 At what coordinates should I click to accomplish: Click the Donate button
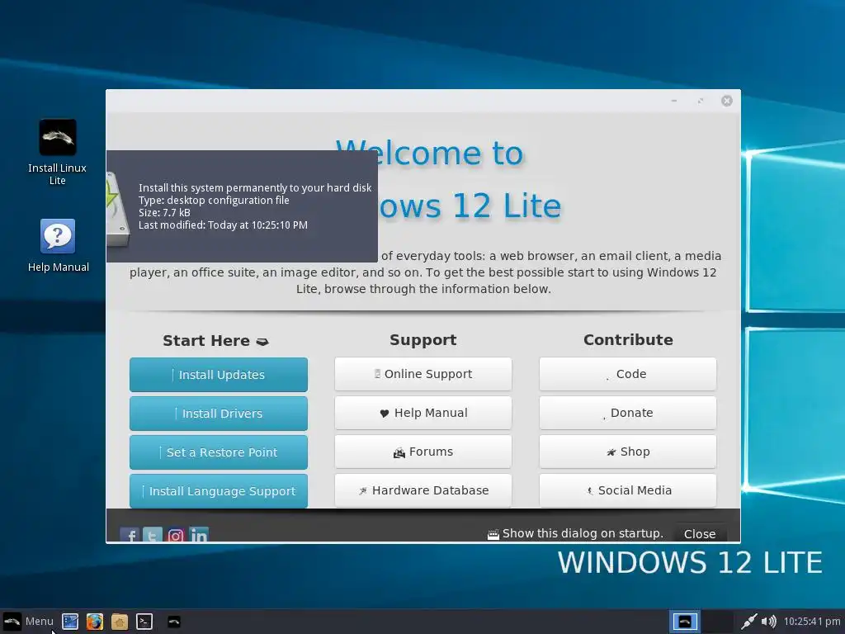tap(628, 413)
